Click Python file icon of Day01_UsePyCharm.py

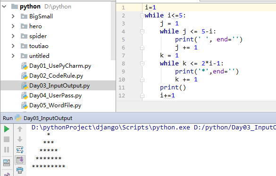25,66
